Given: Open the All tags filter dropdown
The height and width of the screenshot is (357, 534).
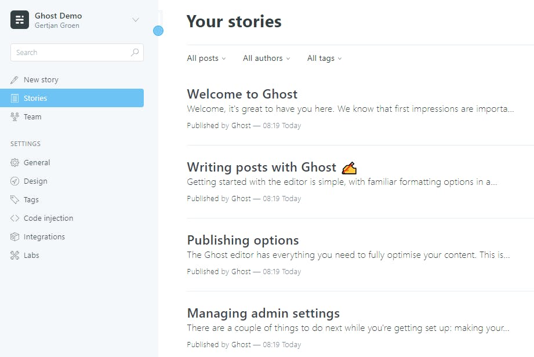Looking at the screenshot, I should (x=324, y=59).
